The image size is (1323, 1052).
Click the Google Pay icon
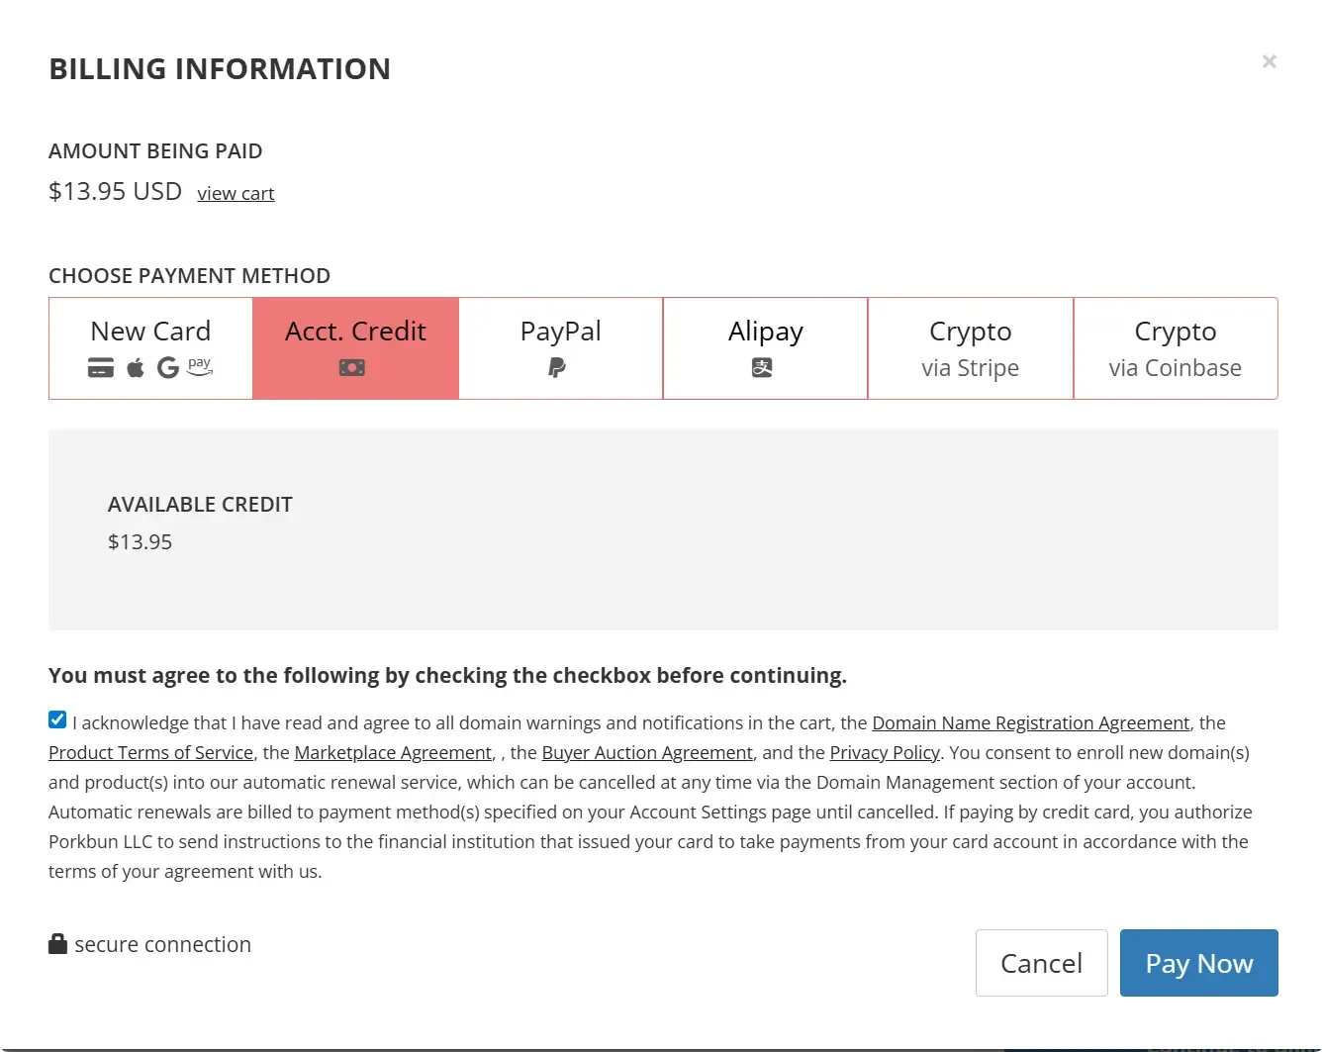pyautogui.click(x=168, y=368)
